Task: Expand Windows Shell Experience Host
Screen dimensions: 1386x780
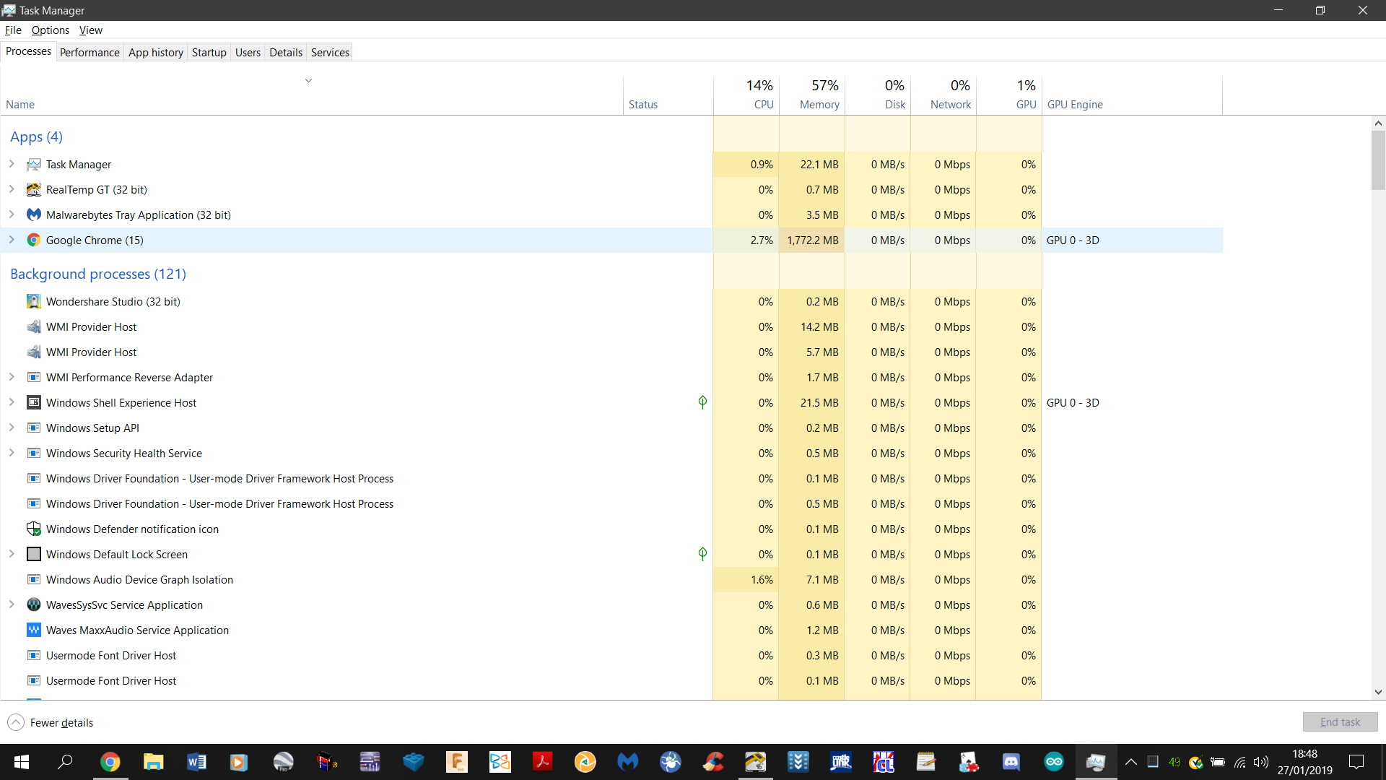Action: [x=12, y=402]
